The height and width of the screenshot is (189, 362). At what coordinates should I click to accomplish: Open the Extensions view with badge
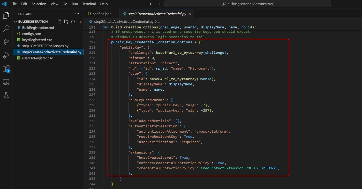(6, 69)
